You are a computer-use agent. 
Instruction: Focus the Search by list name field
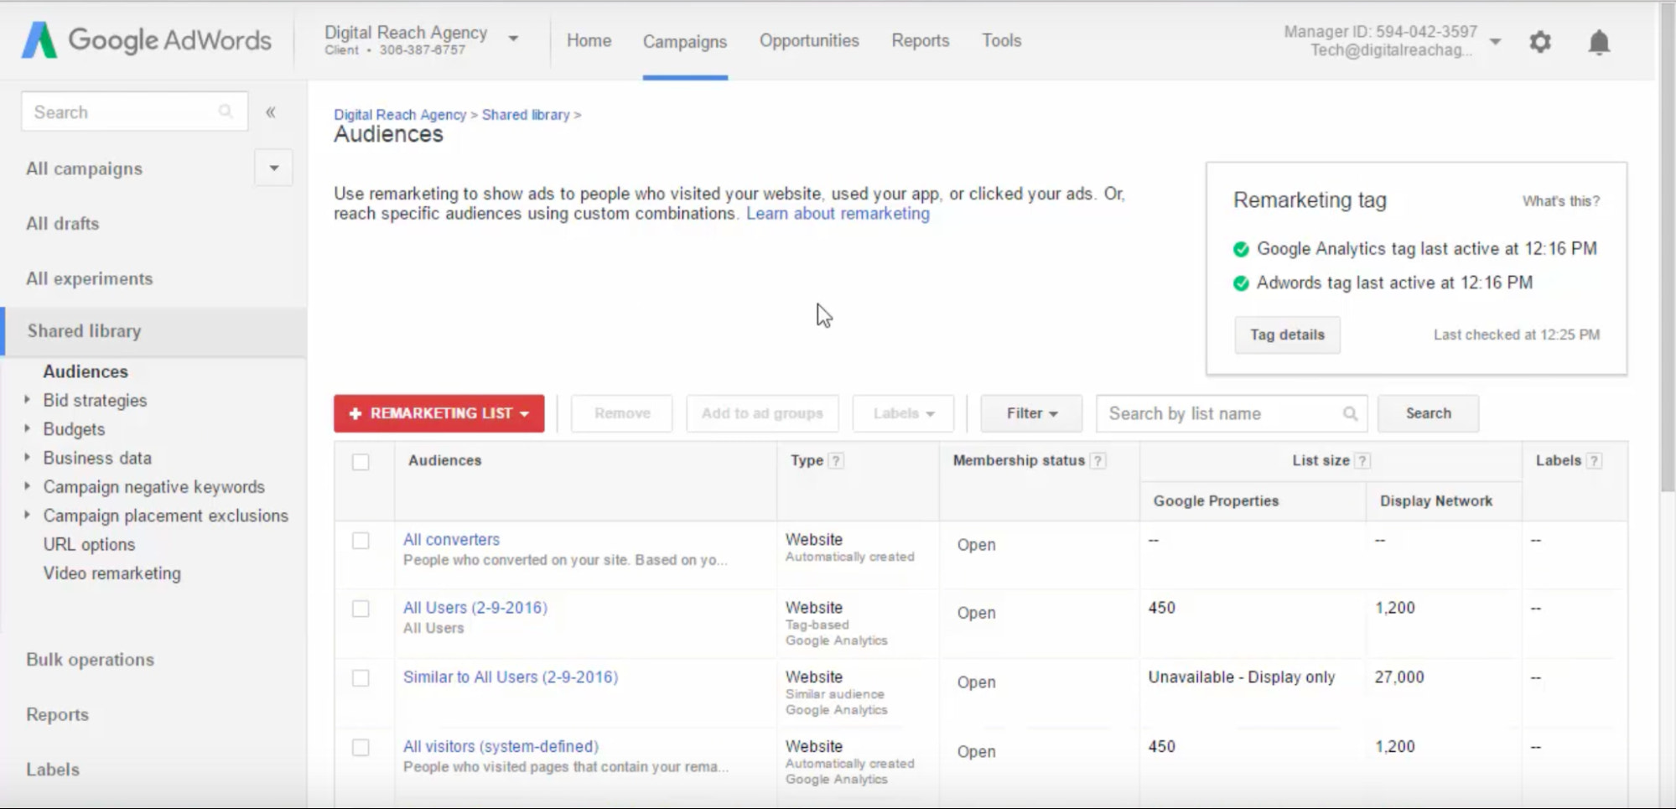(x=1220, y=413)
